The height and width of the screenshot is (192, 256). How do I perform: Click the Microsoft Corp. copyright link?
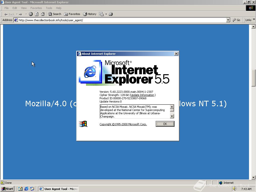tap(123, 124)
